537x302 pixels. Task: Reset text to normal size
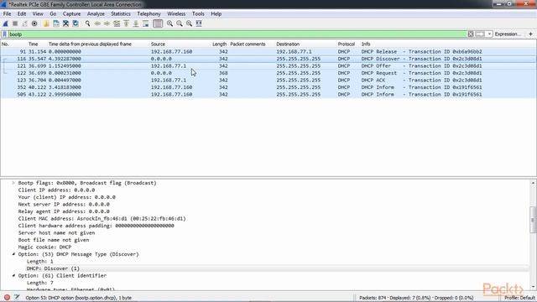click(x=189, y=23)
